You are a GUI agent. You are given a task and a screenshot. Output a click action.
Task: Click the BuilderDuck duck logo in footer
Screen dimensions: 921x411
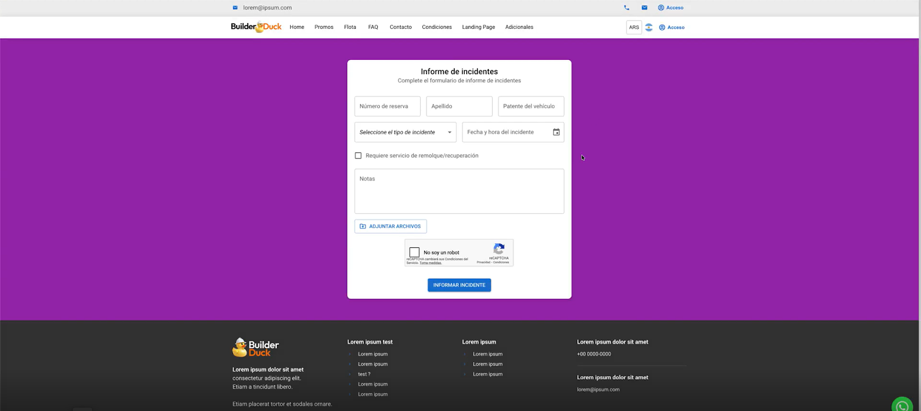point(256,347)
